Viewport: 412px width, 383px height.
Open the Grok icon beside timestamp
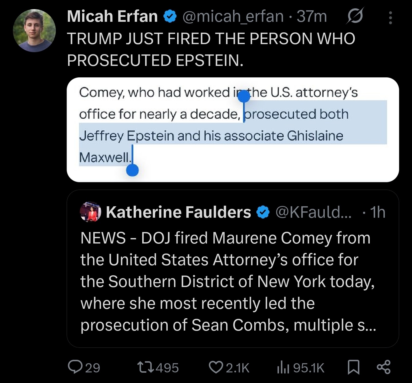click(x=355, y=17)
